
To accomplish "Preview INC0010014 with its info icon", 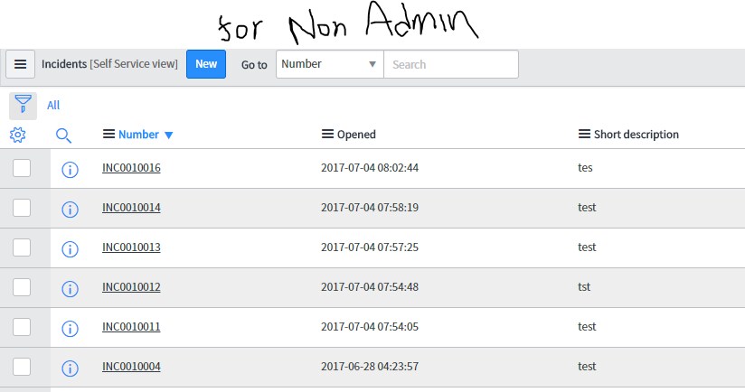I will pyautogui.click(x=70, y=209).
